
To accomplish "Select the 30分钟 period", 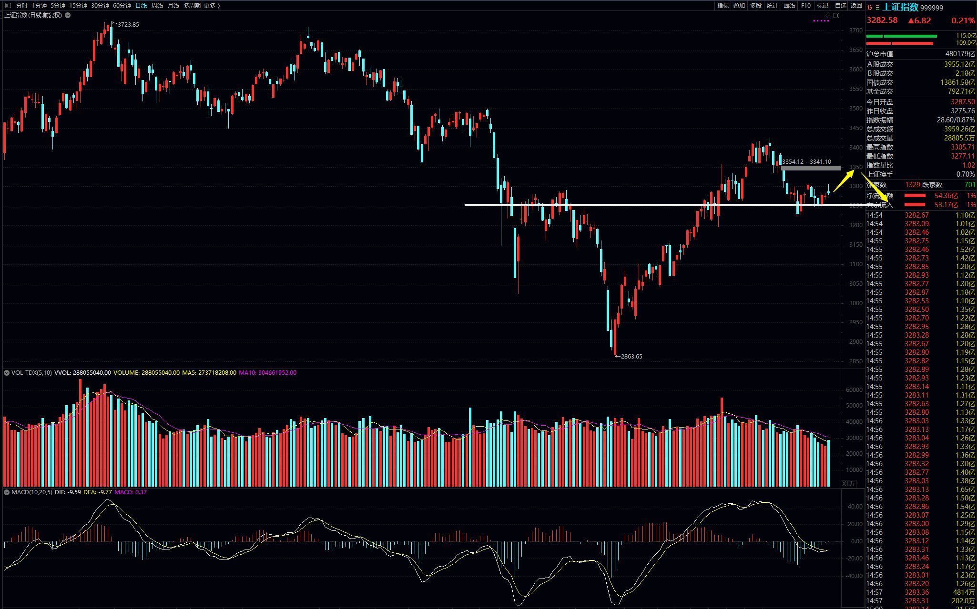I will 100,6.
